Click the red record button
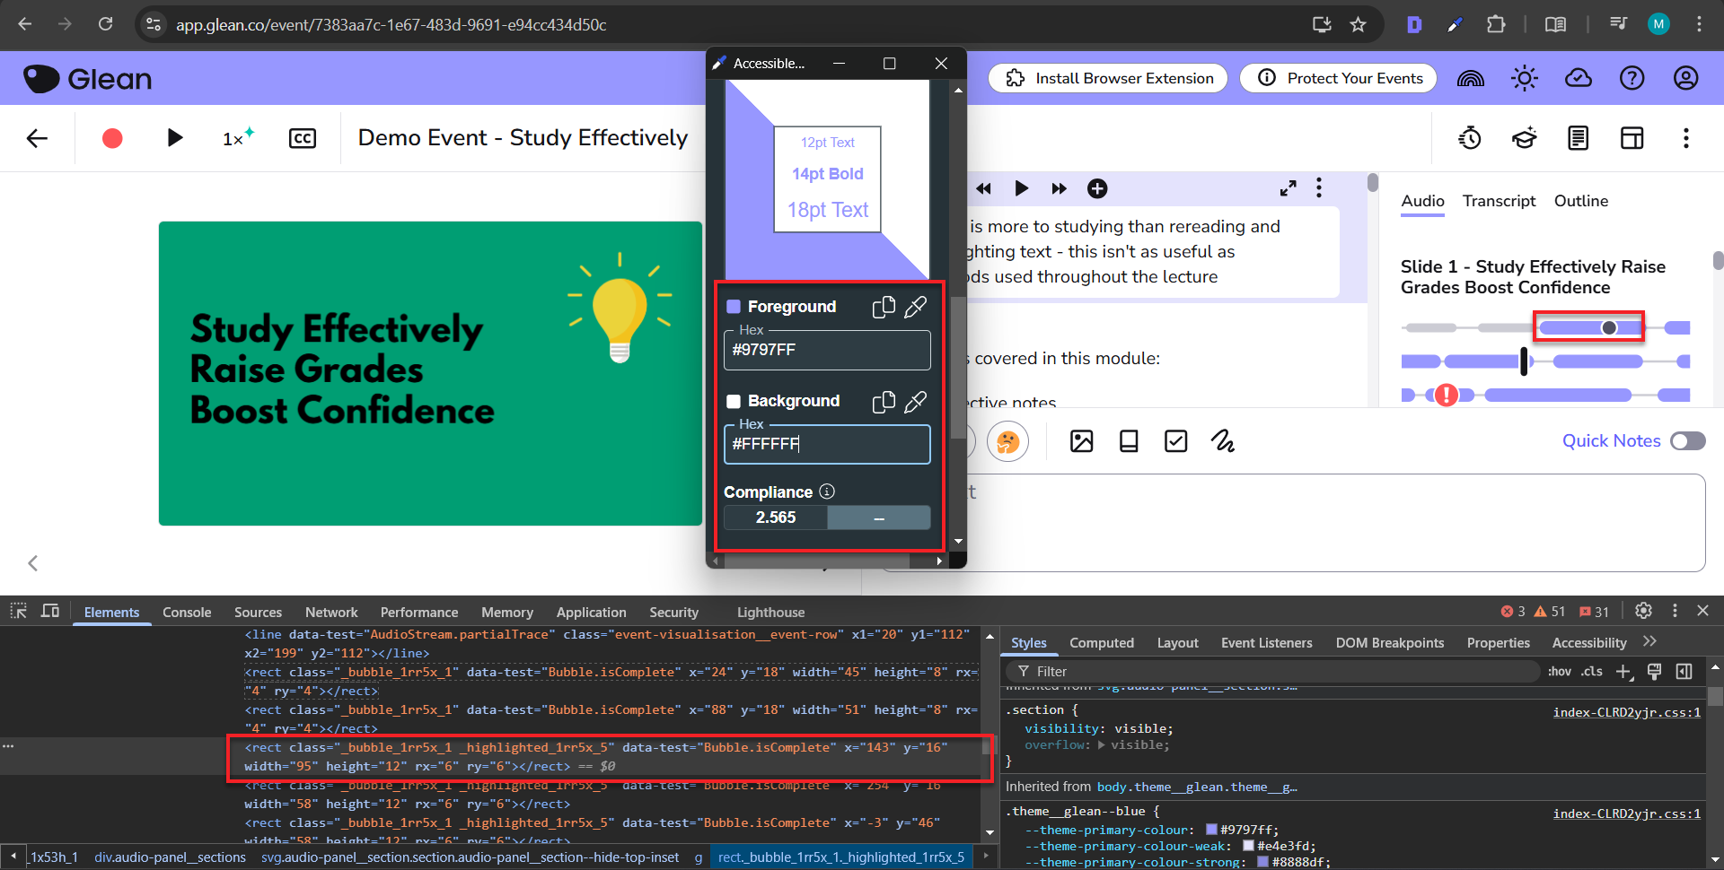 112,138
